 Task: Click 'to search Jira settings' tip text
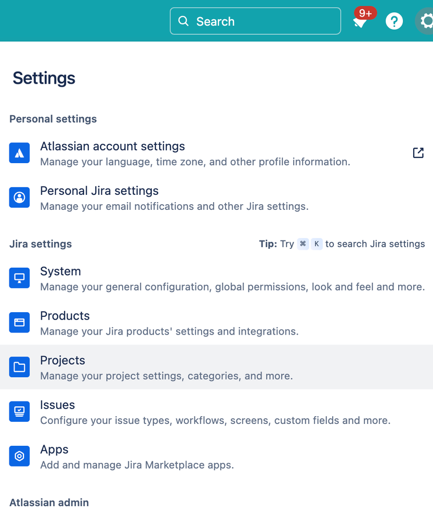click(x=375, y=244)
